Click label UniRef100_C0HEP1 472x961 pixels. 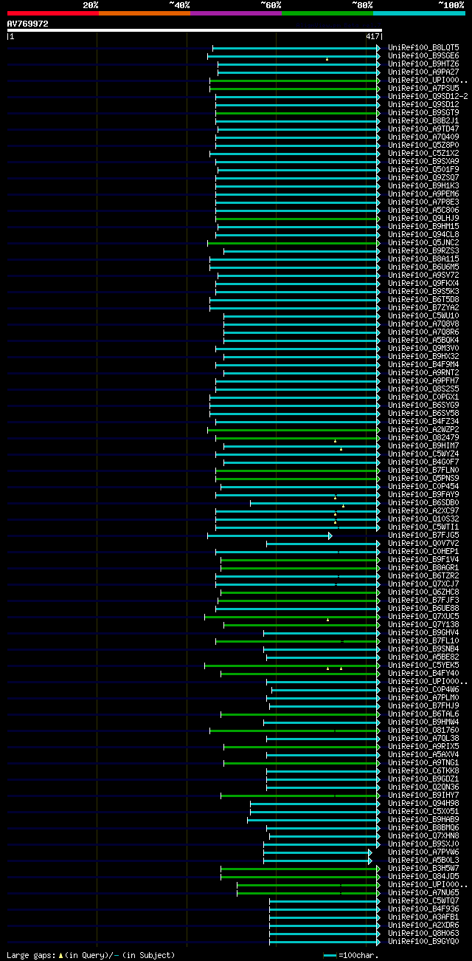[x=423, y=551]
